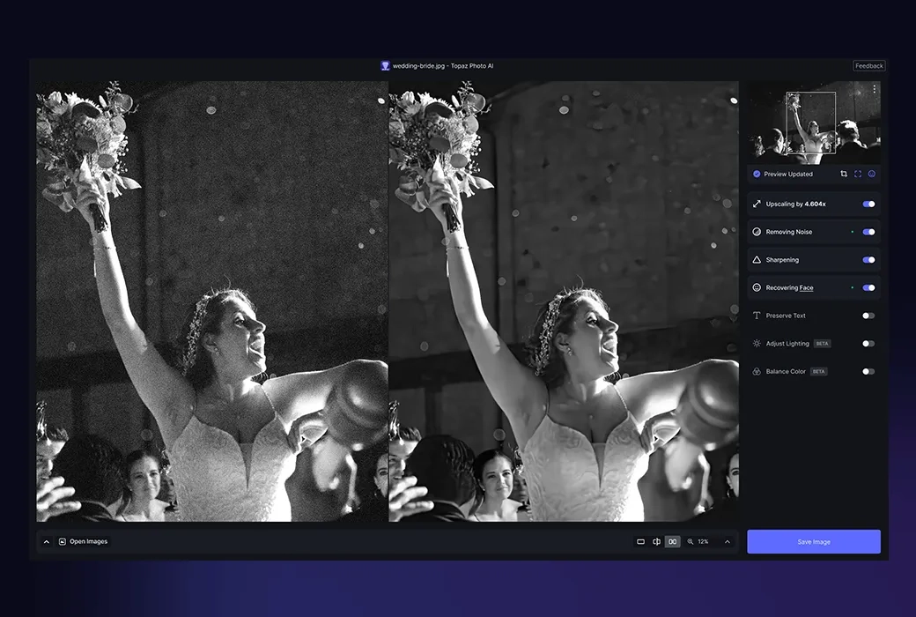Click the Open Images picture icon

(x=63, y=541)
